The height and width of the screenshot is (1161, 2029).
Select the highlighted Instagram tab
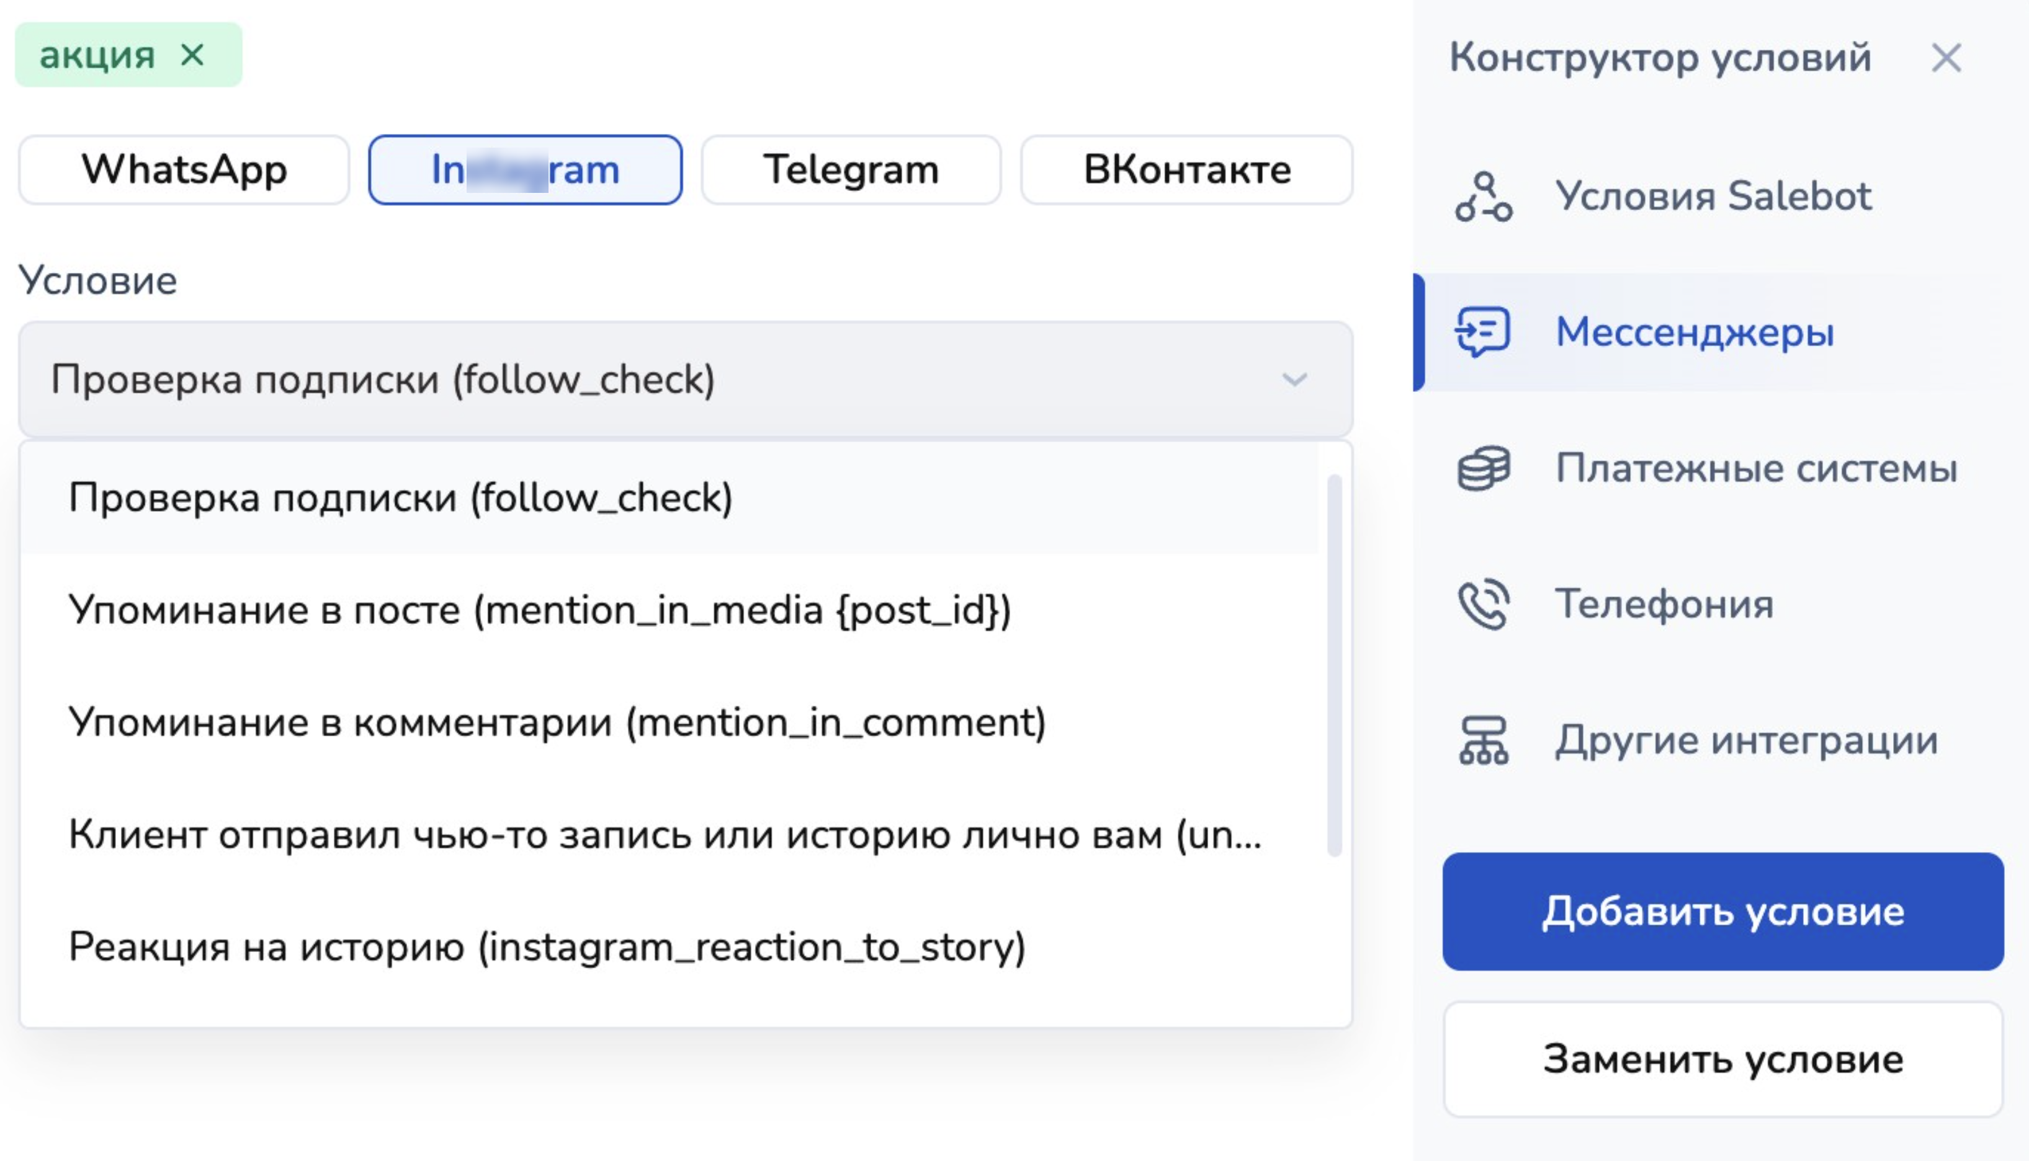point(525,170)
